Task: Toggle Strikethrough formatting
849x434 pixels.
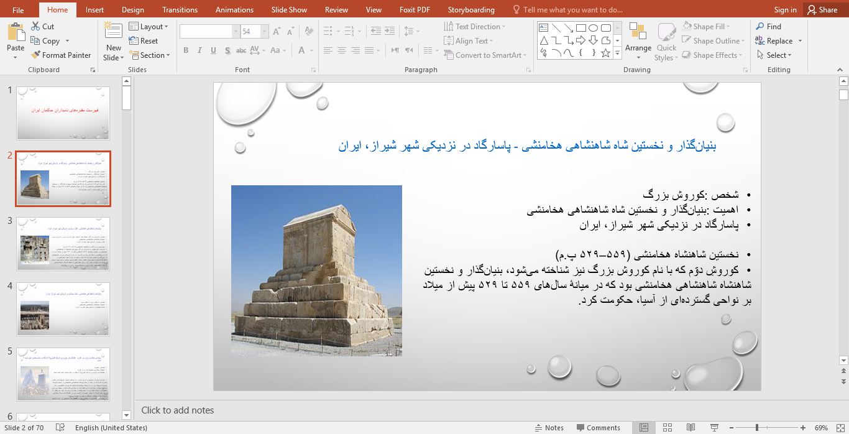Action: [x=241, y=50]
